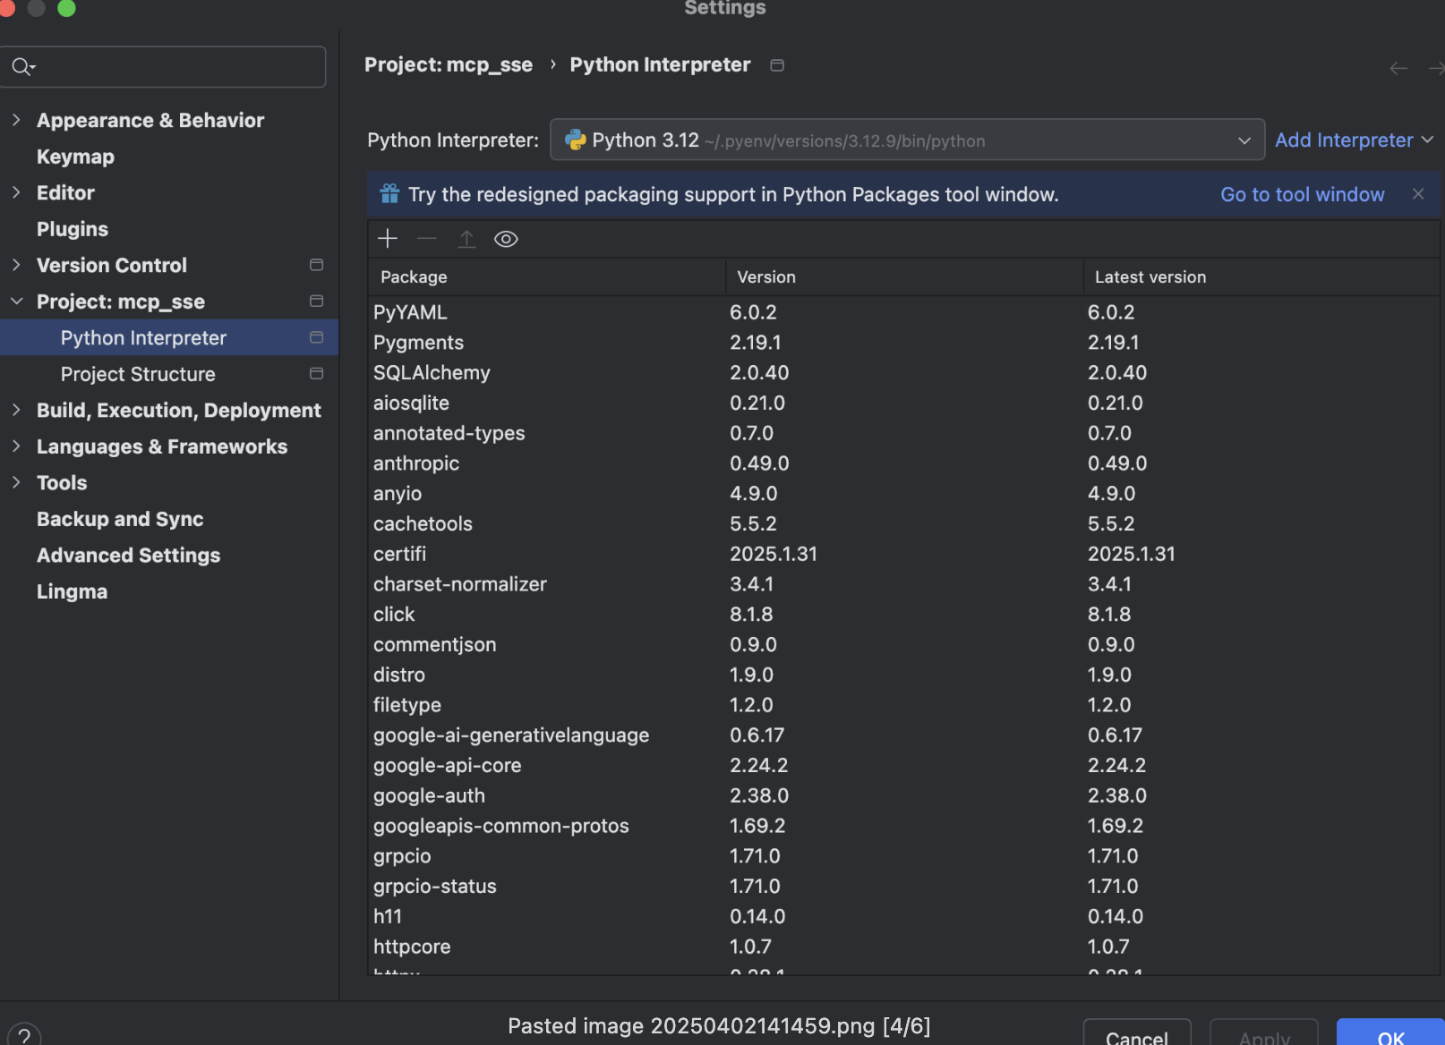Click the project-level icon next to Version Control
The image size is (1445, 1045).
pos(316,265)
